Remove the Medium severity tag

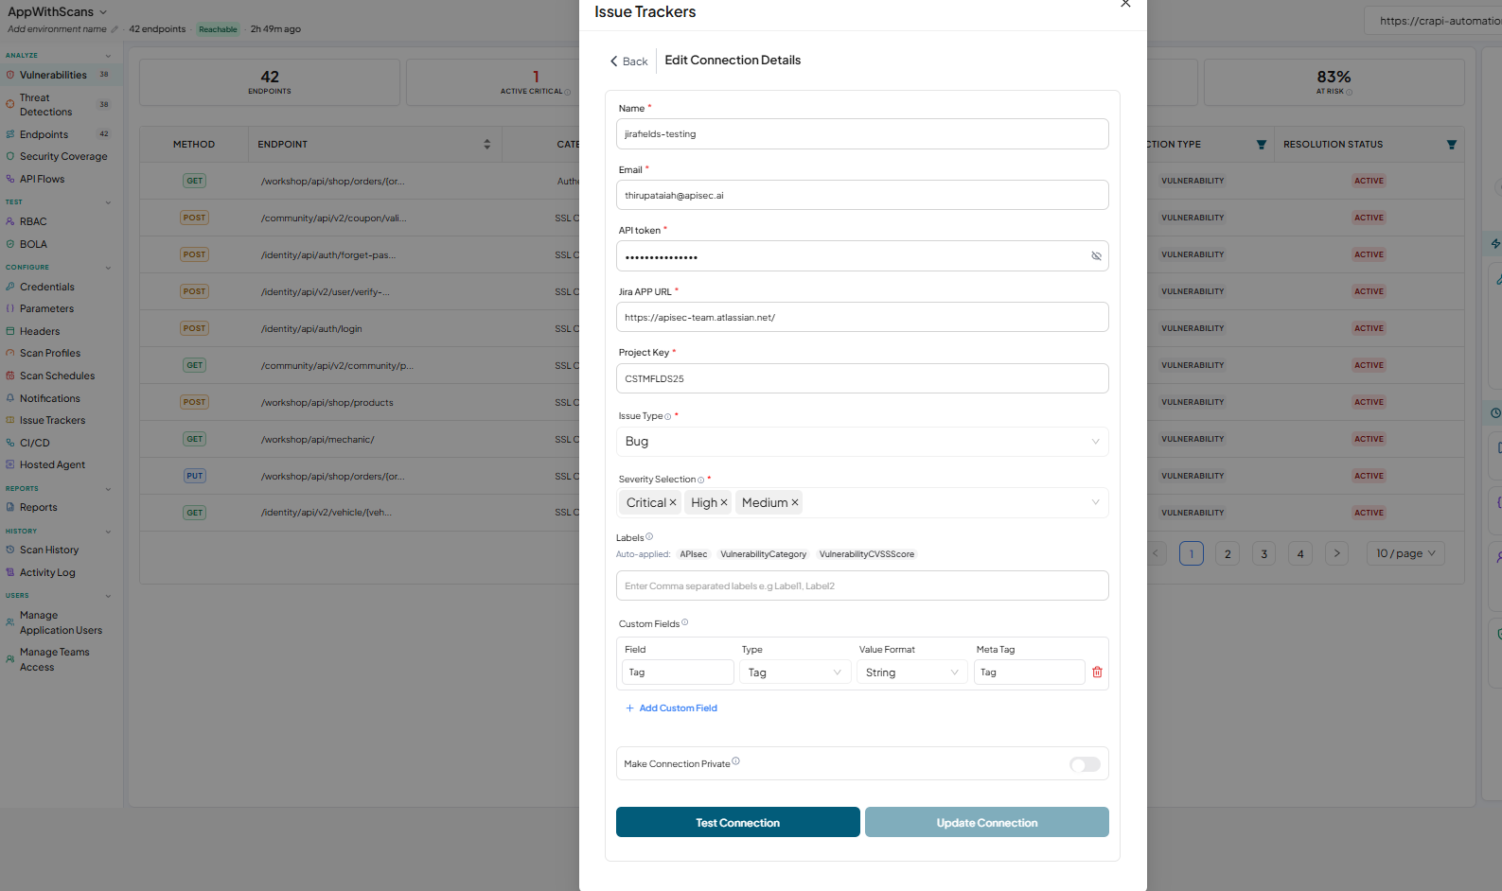795,503
